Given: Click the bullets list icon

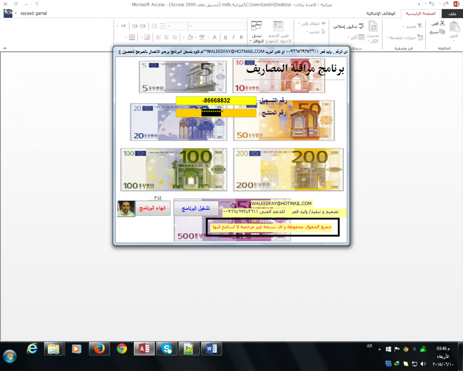Looking at the screenshot, I should pos(162,26).
